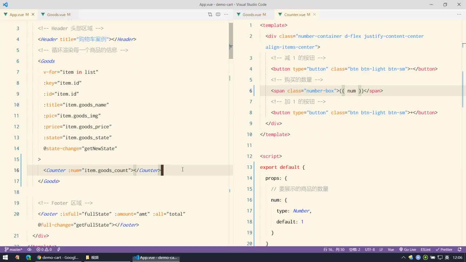The height and width of the screenshot is (262, 466).
Task: Change indentation via 空格: 2 indicator
Action: coord(355,250)
